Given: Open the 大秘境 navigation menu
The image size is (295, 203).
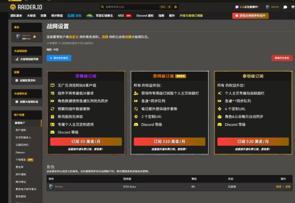Looking at the screenshot, I should (31, 16).
